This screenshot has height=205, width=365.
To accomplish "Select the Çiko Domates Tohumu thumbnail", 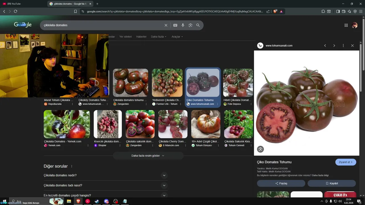I will pyautogui.click(x=203, y=83).
